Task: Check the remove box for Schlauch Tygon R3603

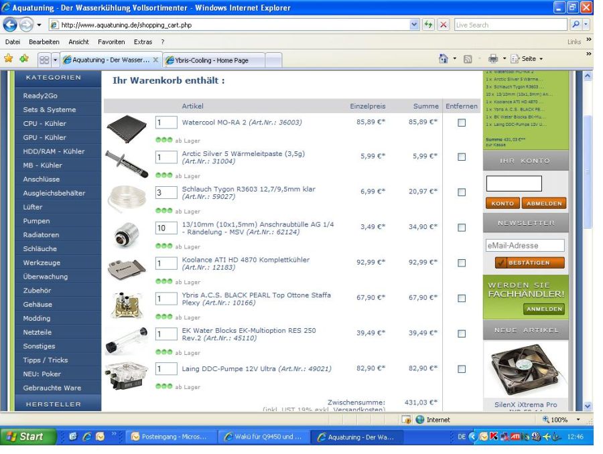Action: click(x=462, y=192)
